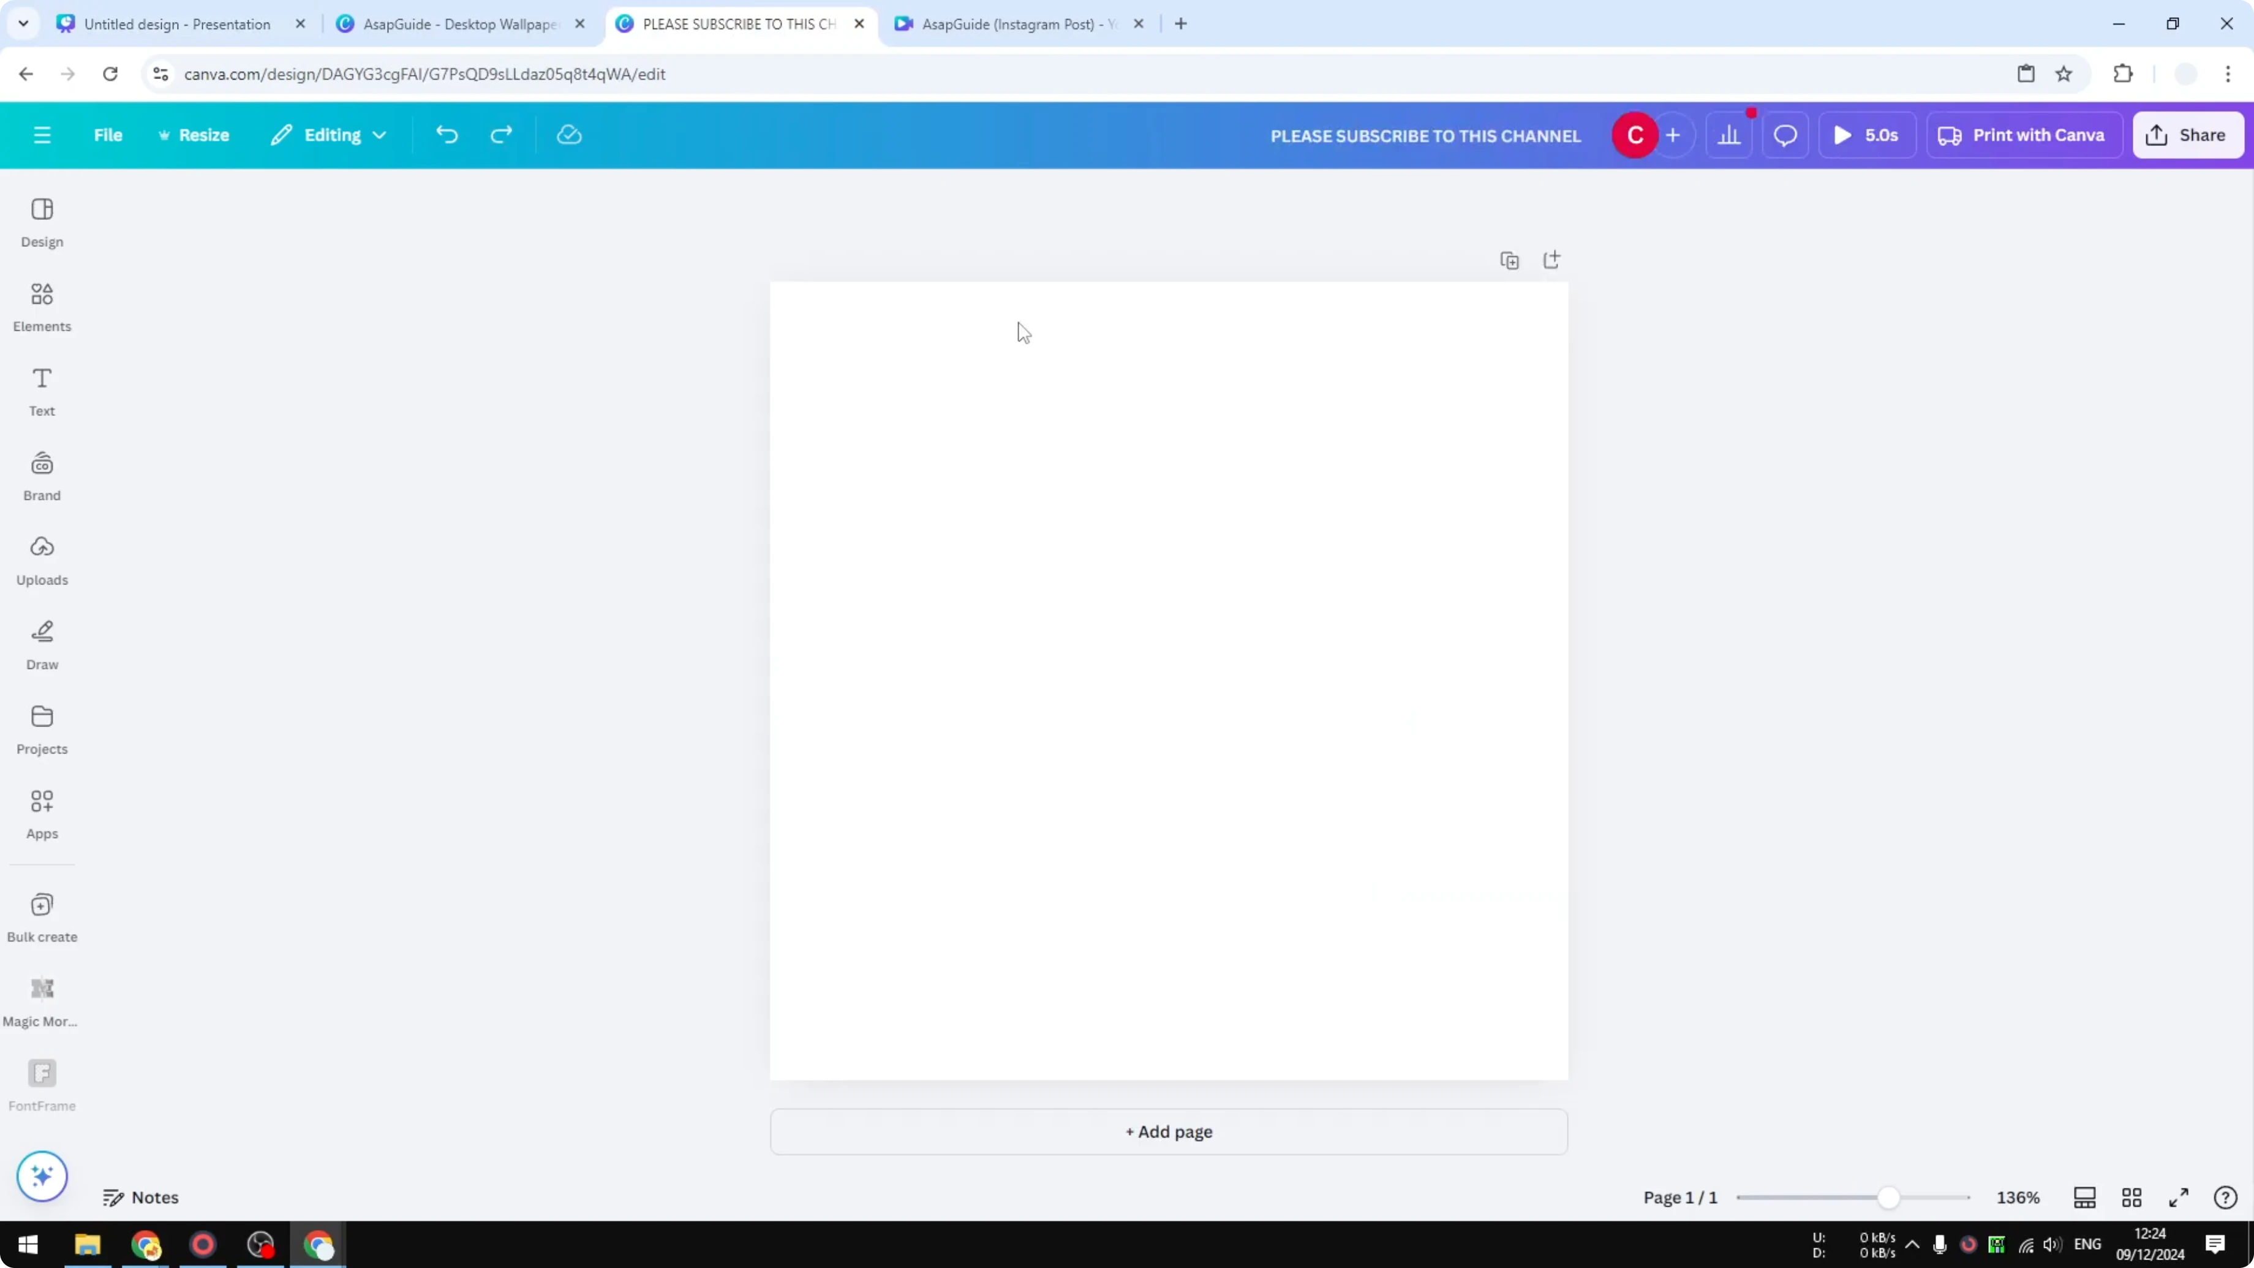Toggle the page thumbnails strip

tap(2084, 1197)
